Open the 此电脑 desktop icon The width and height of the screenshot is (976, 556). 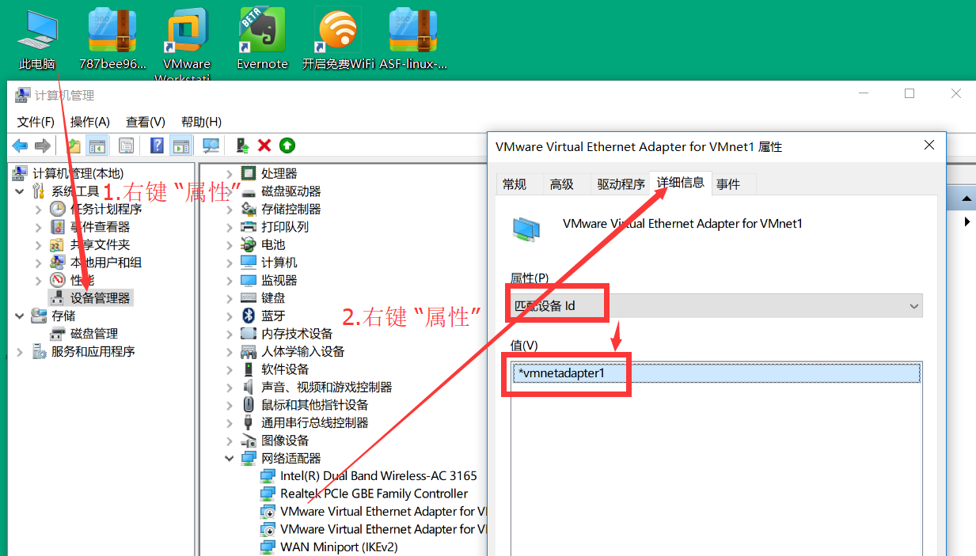coord(37,40)
